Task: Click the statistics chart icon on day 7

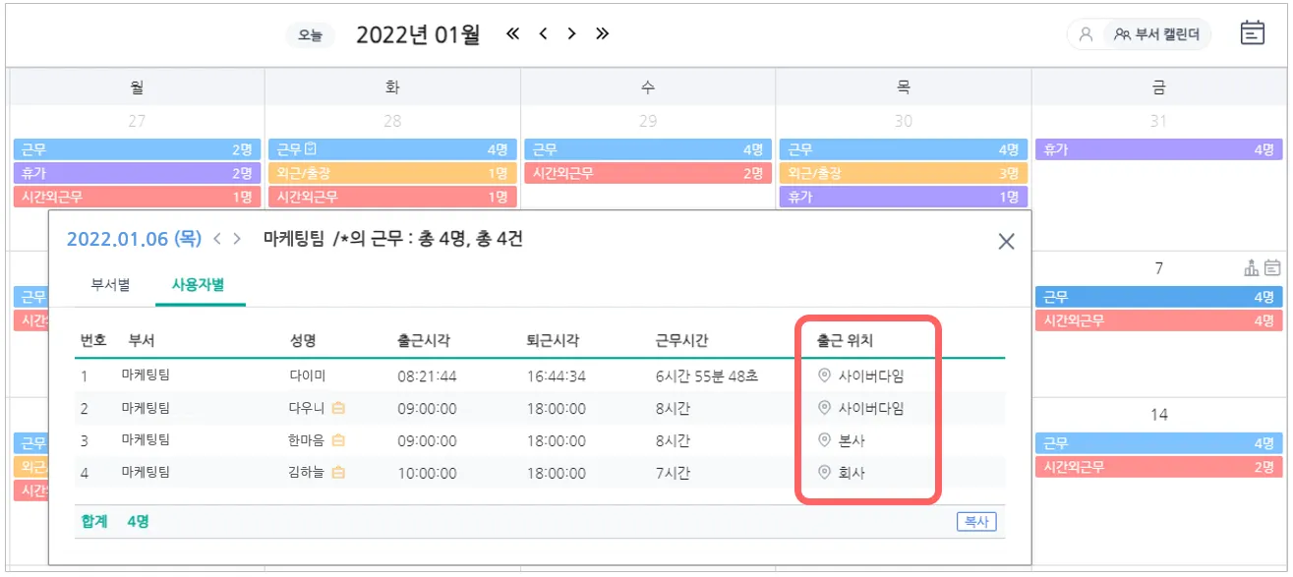Action: [1251, 267]
